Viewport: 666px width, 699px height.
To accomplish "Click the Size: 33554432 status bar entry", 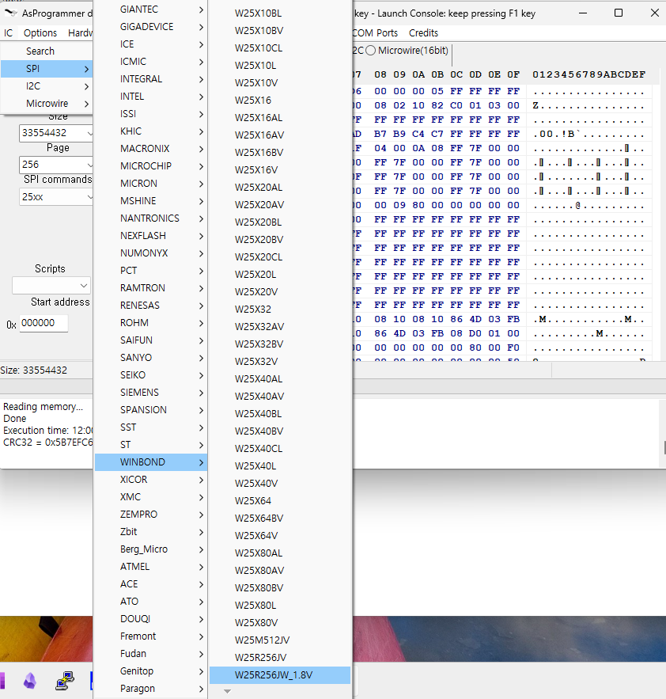I will [x=34, y=370].
